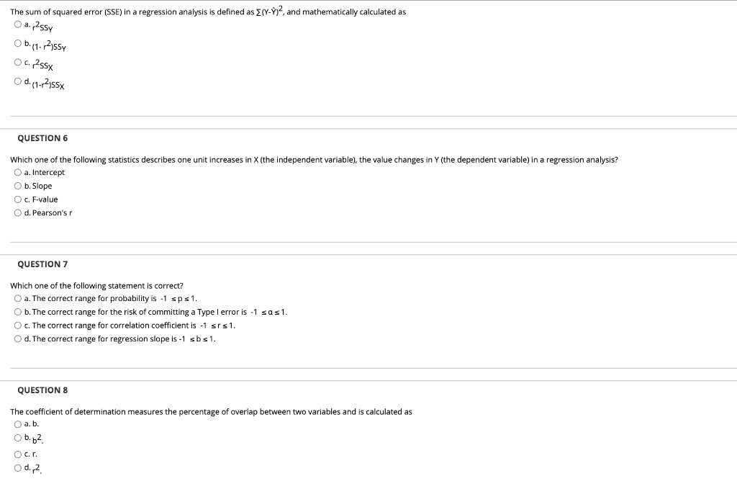Choose "Intercept" in Question 6
Screen dimensions: 737x489
coord(17,172)
